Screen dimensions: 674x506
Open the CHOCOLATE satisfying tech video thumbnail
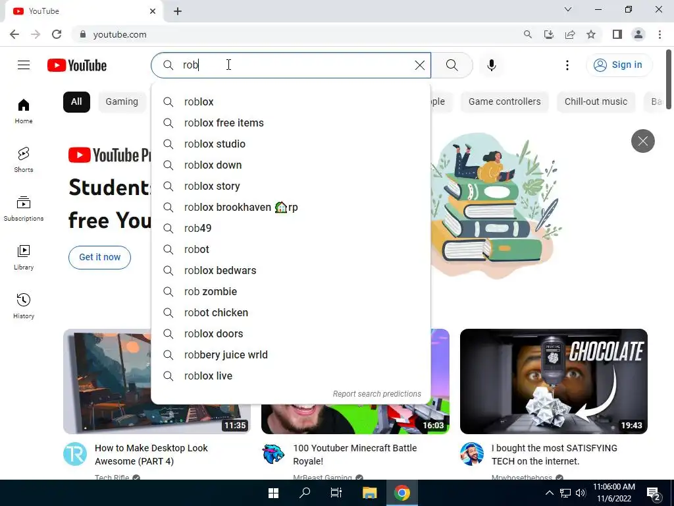[x=554, y=381]
